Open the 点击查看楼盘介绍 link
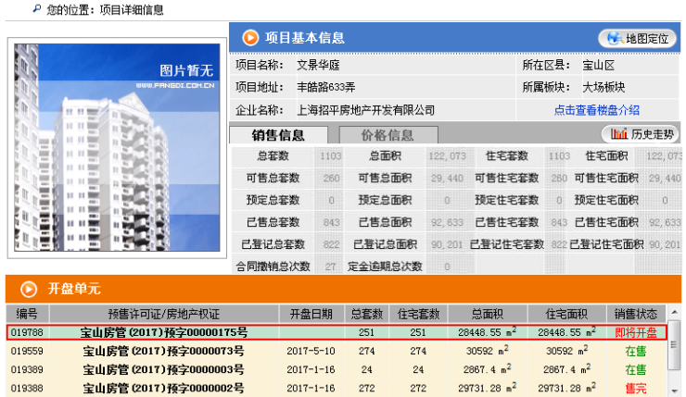 tap(596, 110)
